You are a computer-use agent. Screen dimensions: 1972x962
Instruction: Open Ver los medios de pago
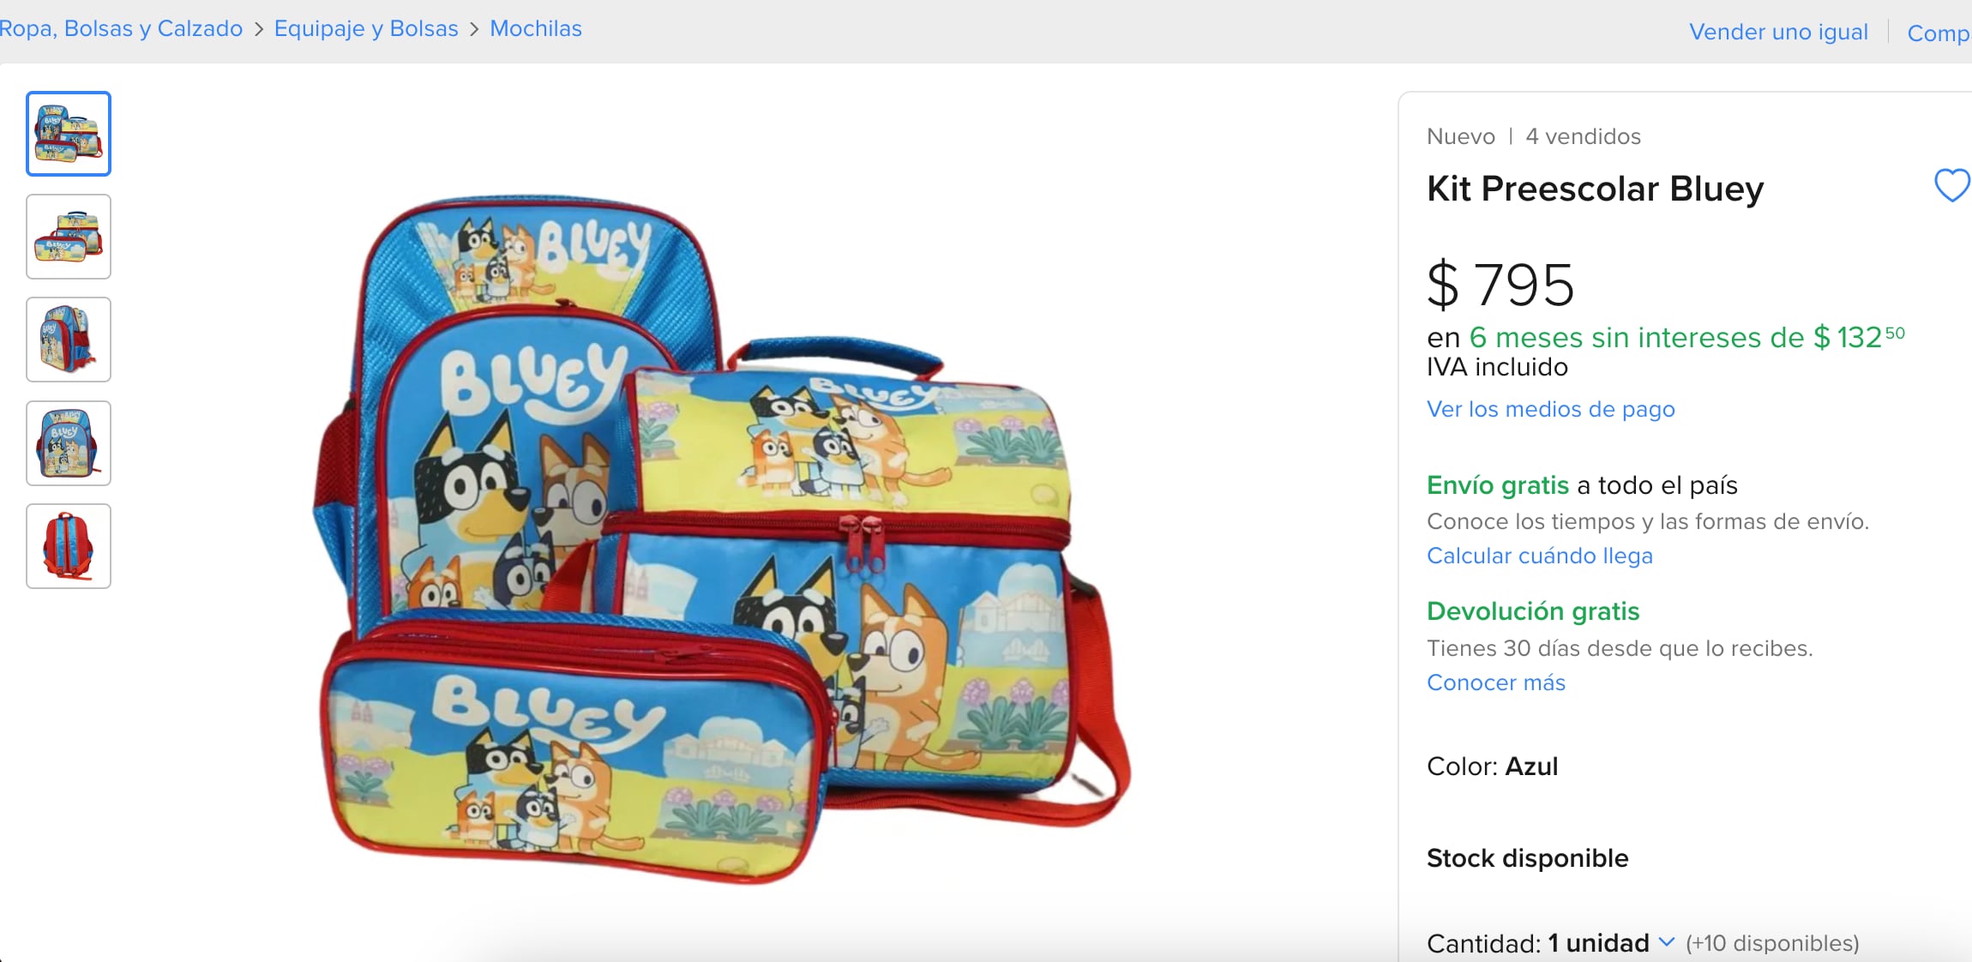click(1549, 409)
